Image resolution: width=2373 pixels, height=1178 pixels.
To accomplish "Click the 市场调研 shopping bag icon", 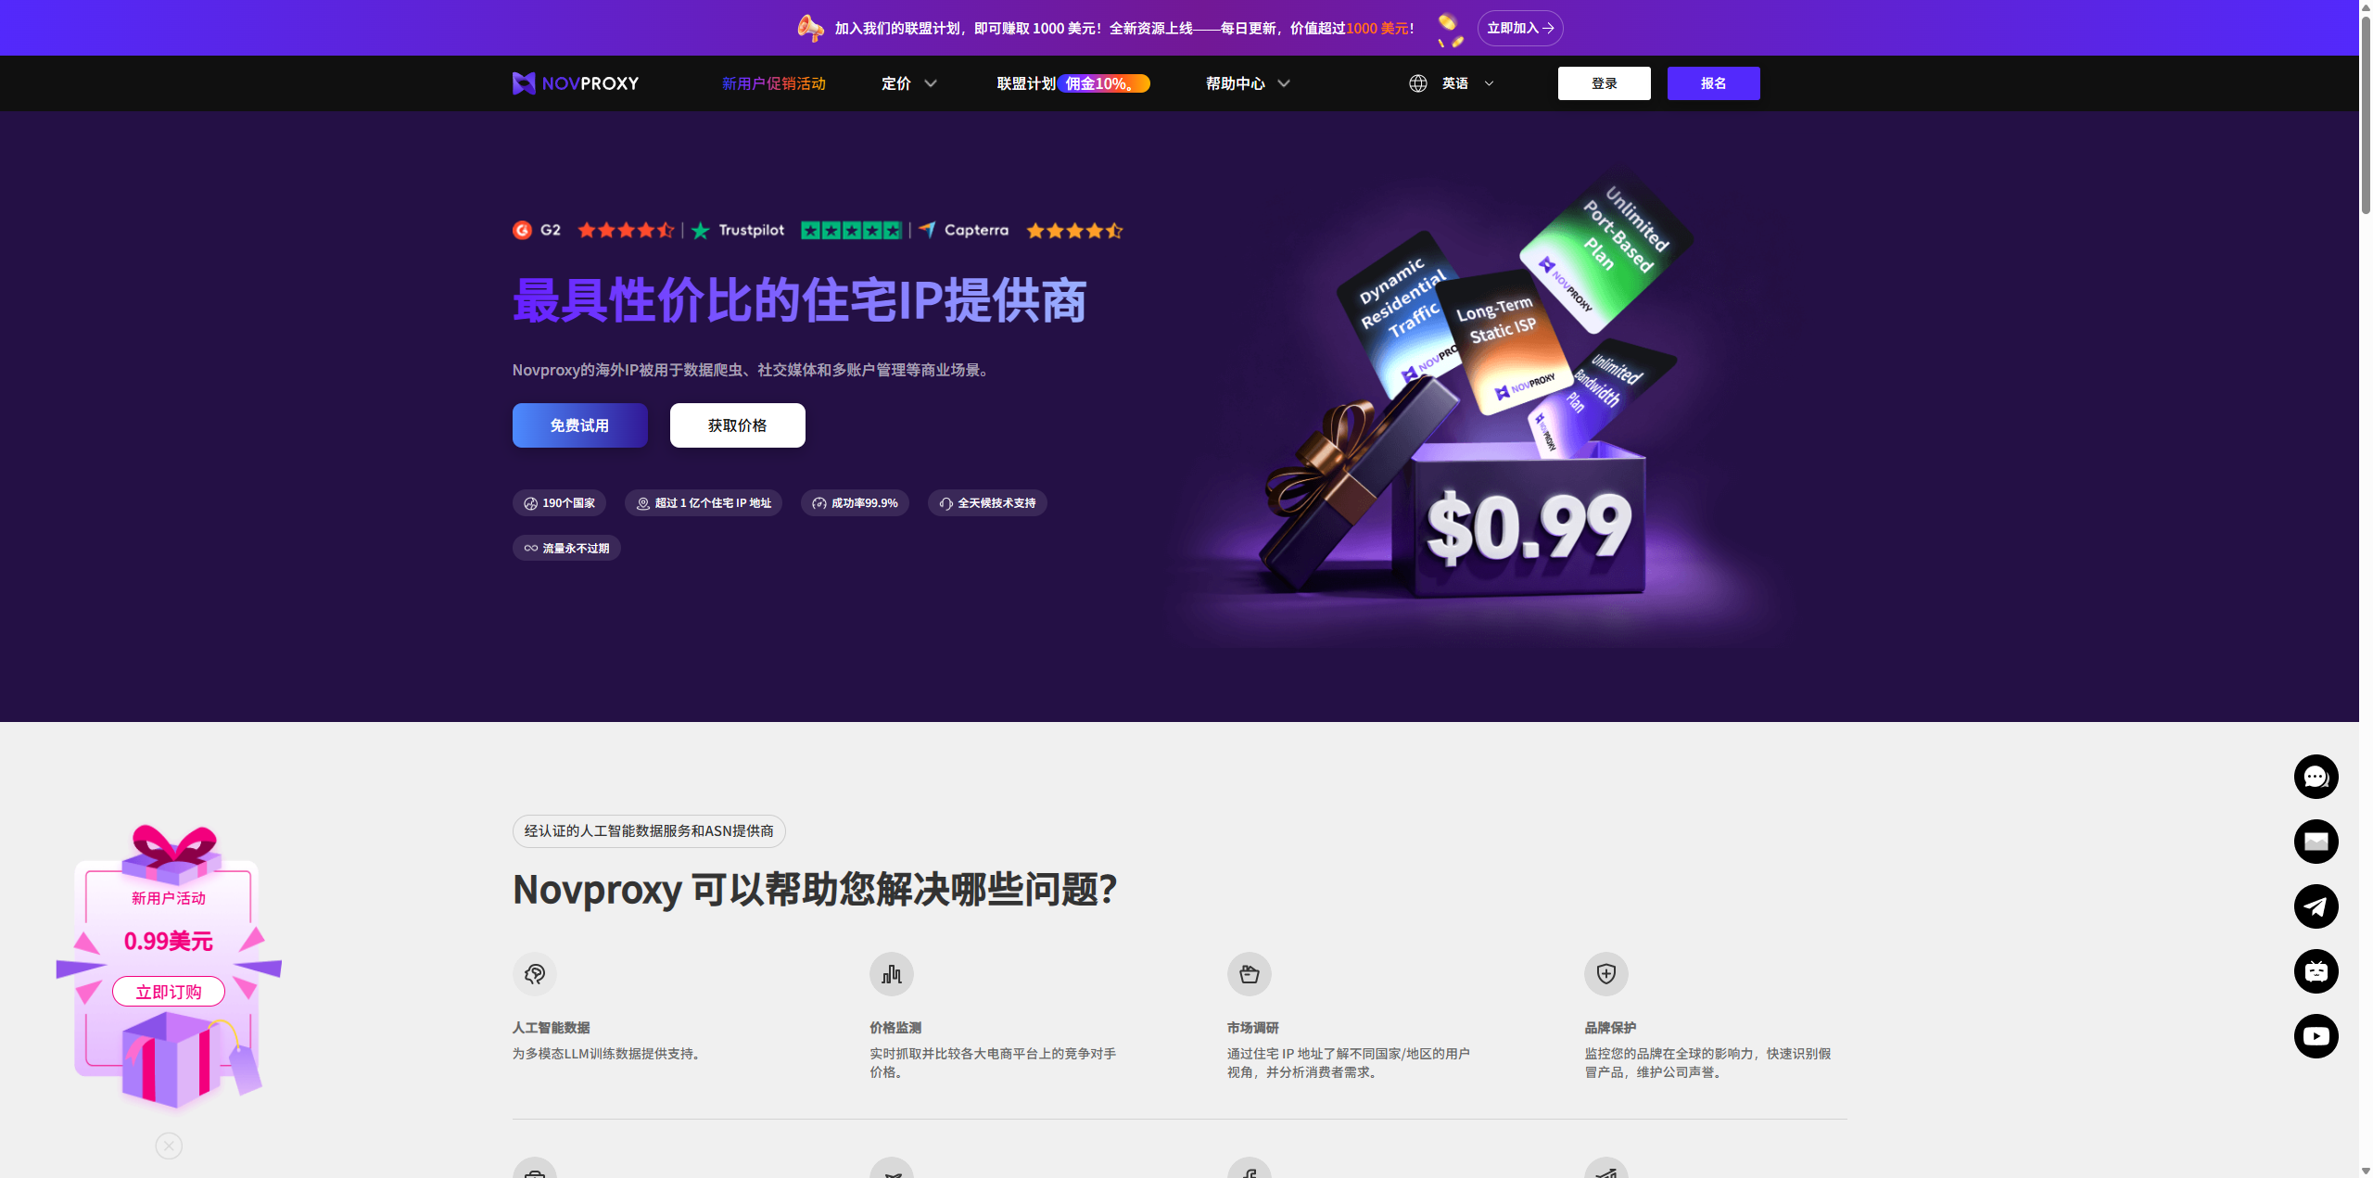I will [x=1250, y=974].
